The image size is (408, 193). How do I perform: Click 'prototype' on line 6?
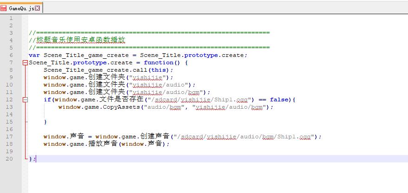201,56
